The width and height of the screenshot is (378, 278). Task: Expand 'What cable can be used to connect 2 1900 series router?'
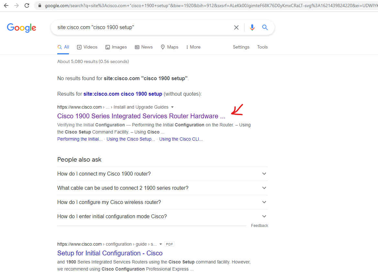(163, 188)
